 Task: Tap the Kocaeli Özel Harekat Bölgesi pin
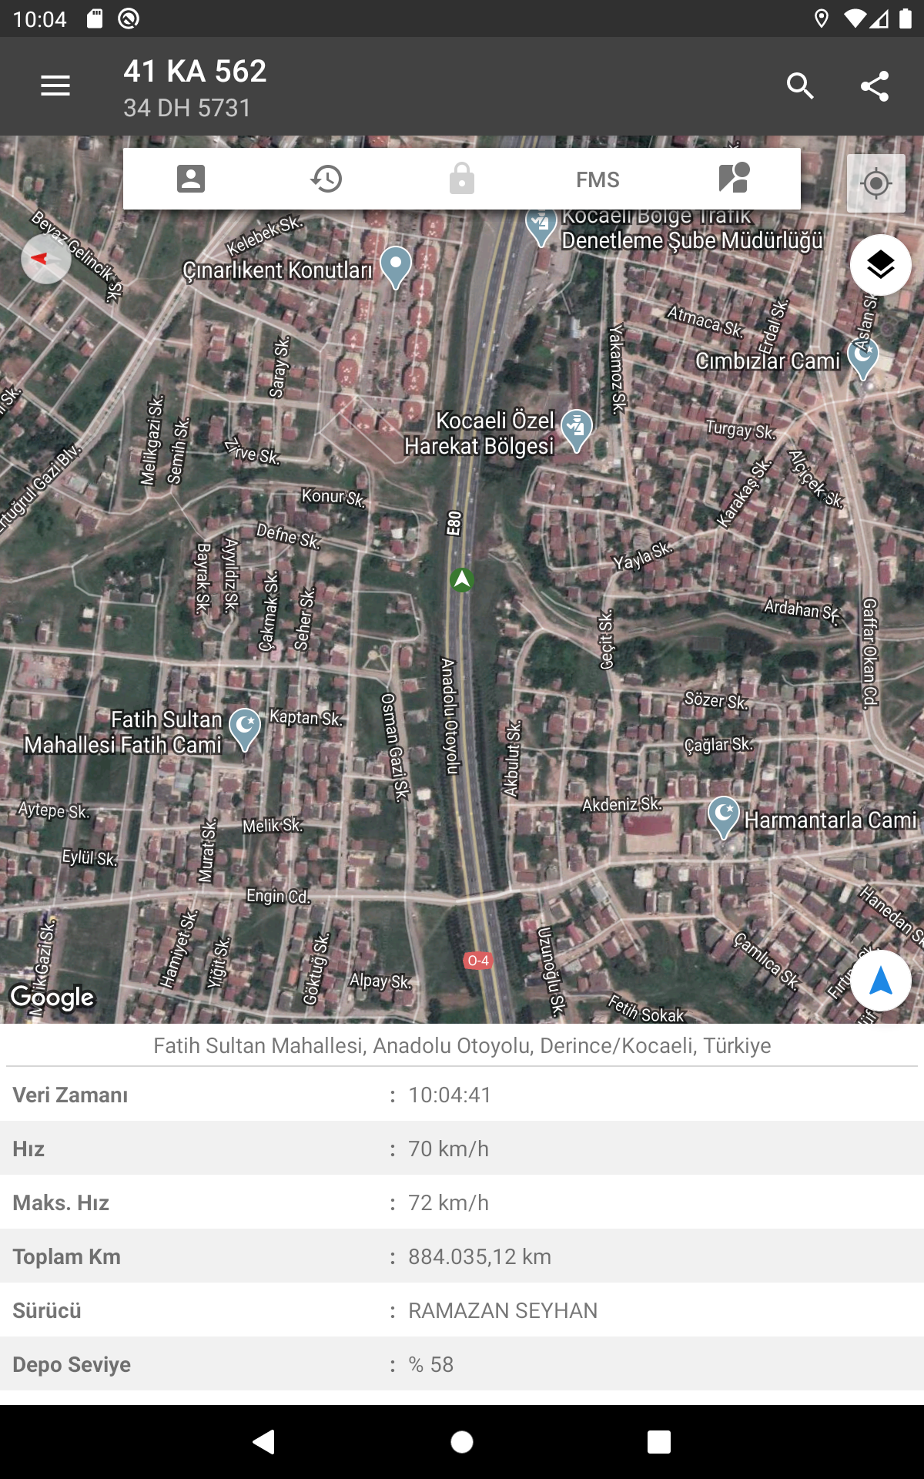click(577, 430)
